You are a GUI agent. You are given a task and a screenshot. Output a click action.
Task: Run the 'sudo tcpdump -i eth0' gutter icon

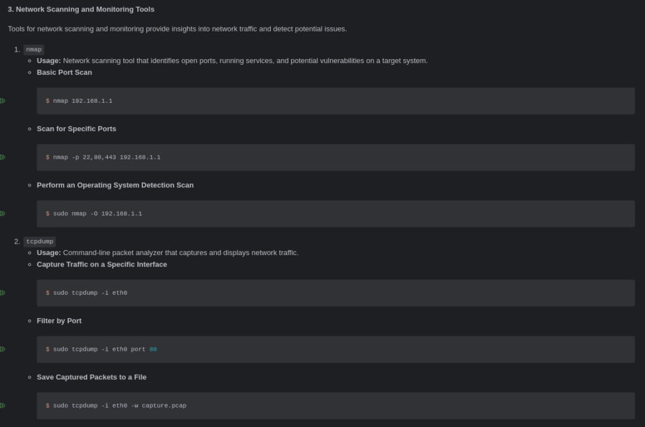[3, 293]
